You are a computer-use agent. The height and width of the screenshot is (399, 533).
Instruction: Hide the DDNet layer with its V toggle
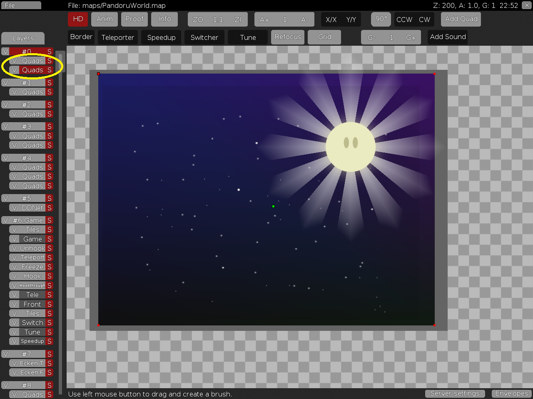click(x=14, y=208)
